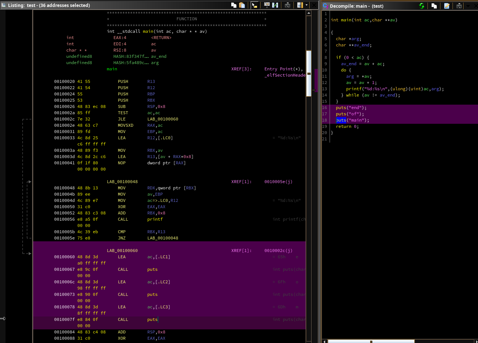Open the Diff View icon

pos(275,5)
